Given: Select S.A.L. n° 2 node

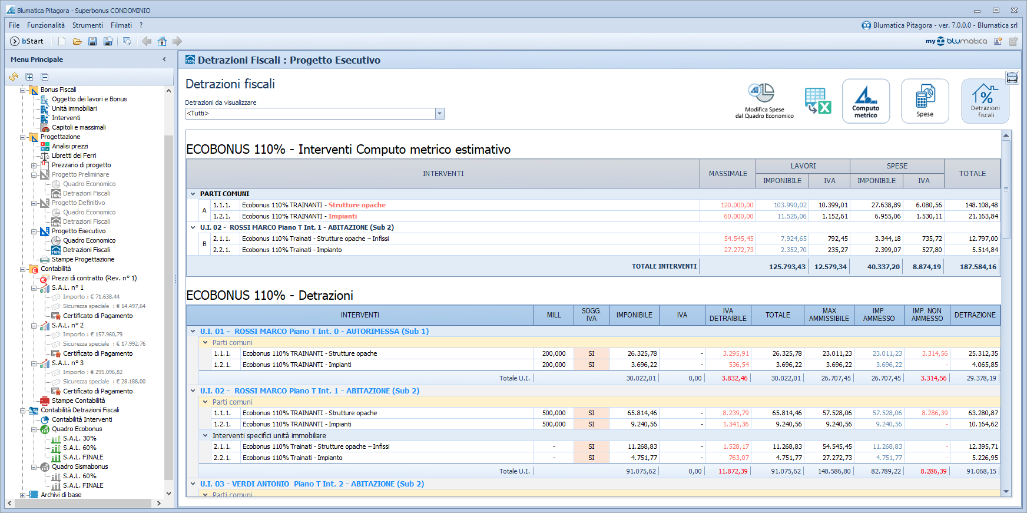Looking at the screenshot, I should [x=68, y=325].
